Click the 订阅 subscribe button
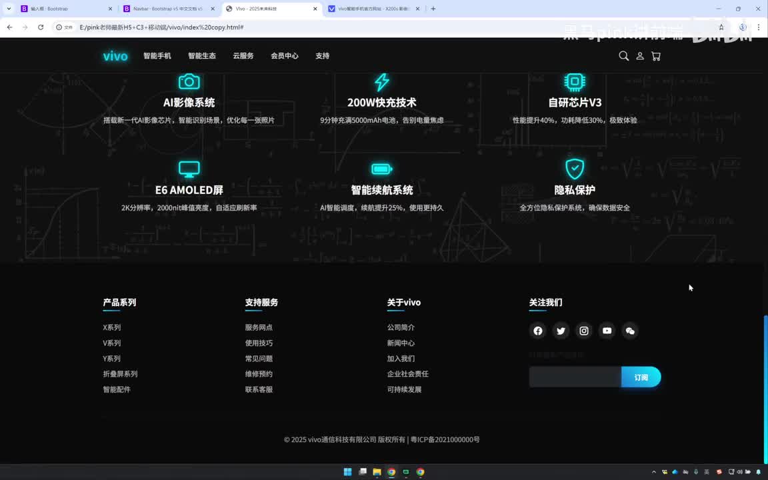 point(641,377)
